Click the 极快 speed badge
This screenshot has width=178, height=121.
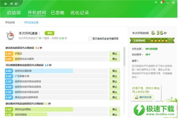click(49, 33)
